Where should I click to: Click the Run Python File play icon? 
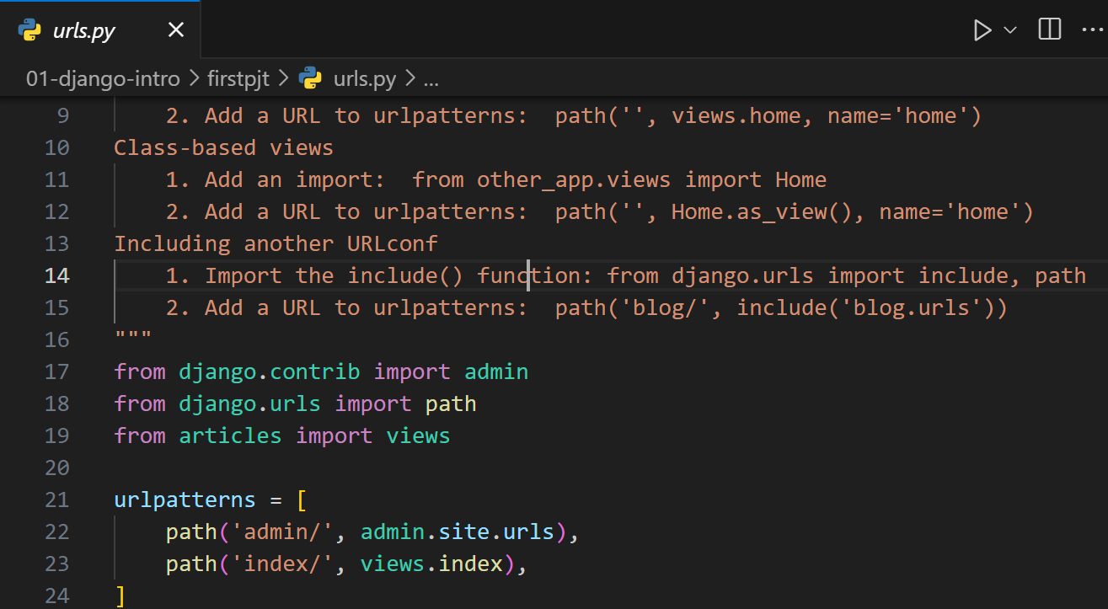[x=982, y=30]
